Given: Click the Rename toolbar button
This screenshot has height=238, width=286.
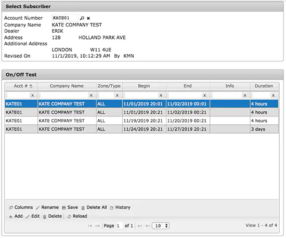Looking at the screenshot, I should click(x=47, y=207).
